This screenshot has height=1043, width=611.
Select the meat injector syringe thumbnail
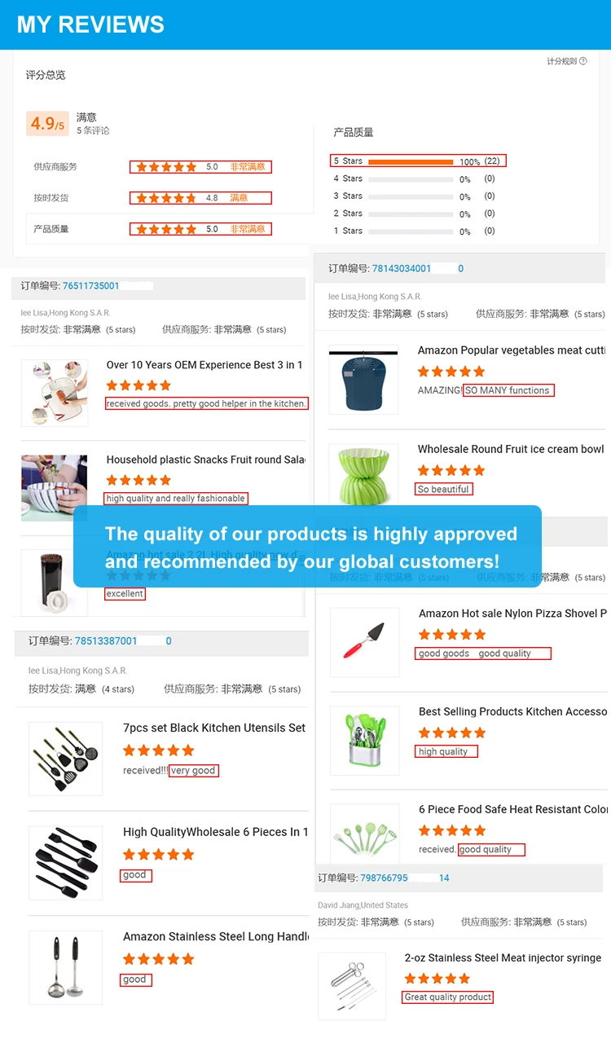[x=352, y=986]
